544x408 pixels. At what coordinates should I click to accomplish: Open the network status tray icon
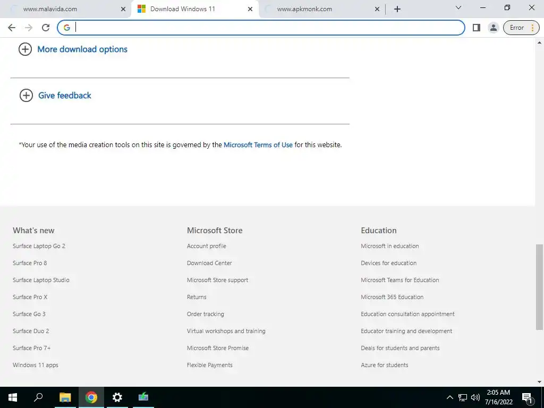pyautogui.click(x=463, y=397)
